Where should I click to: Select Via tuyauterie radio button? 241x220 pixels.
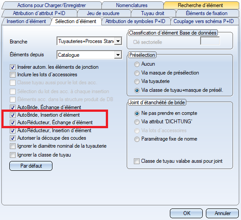137,82
